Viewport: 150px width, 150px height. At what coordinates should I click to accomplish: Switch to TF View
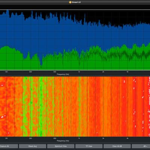click(89, 146)
